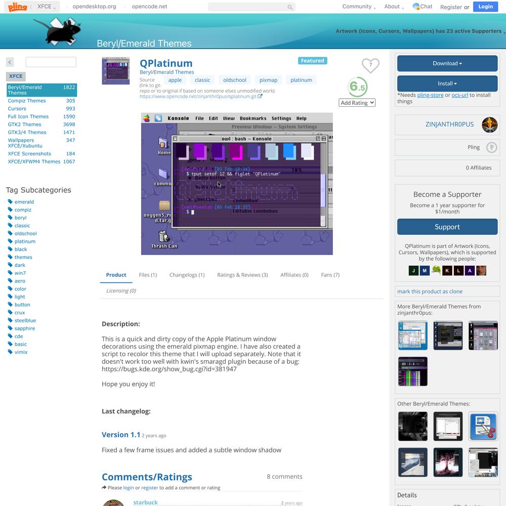
Task: Open the Changelogs (1) tab
Action: click(x=187, y=275)
